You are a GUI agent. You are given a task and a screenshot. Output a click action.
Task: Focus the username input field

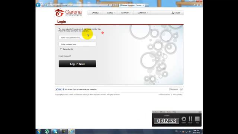pyautogui.click(x=77, y=38)
